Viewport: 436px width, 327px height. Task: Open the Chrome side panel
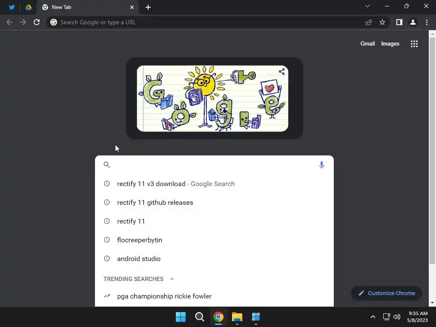(399, 22)
